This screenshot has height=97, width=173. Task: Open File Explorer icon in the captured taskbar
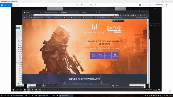pyautogui.click(x=25, y=90)
